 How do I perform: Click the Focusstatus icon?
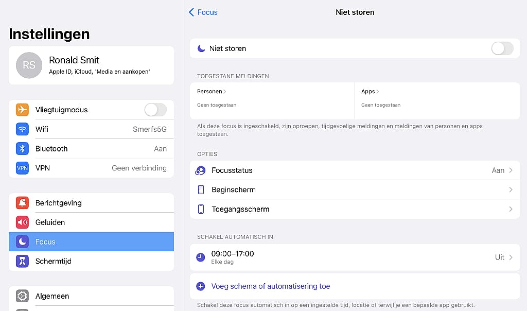201,170
